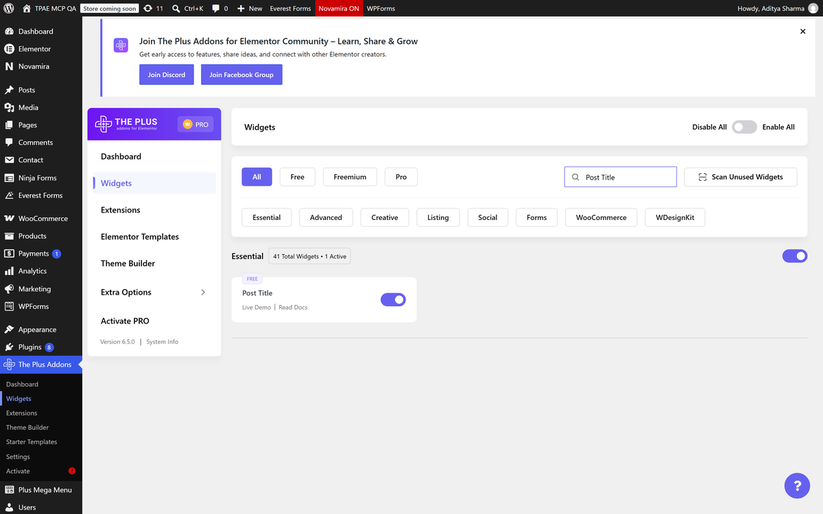Filter widgets by Forms category

tap(537, 217)
